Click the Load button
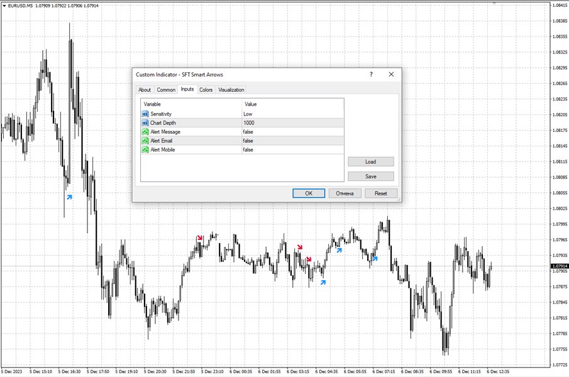The width and height of the screenshot is (569, 377). (370, 161)
